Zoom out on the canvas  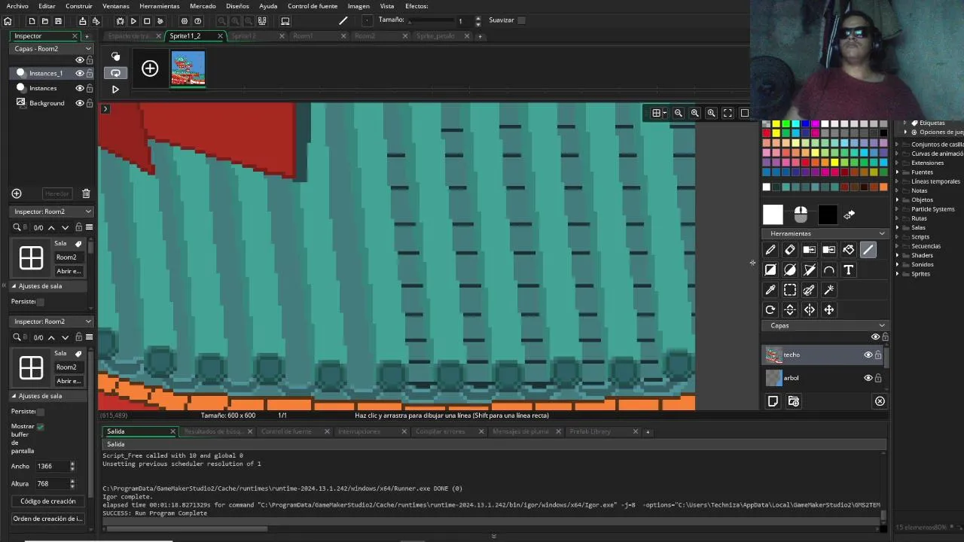tap(678, 113)
